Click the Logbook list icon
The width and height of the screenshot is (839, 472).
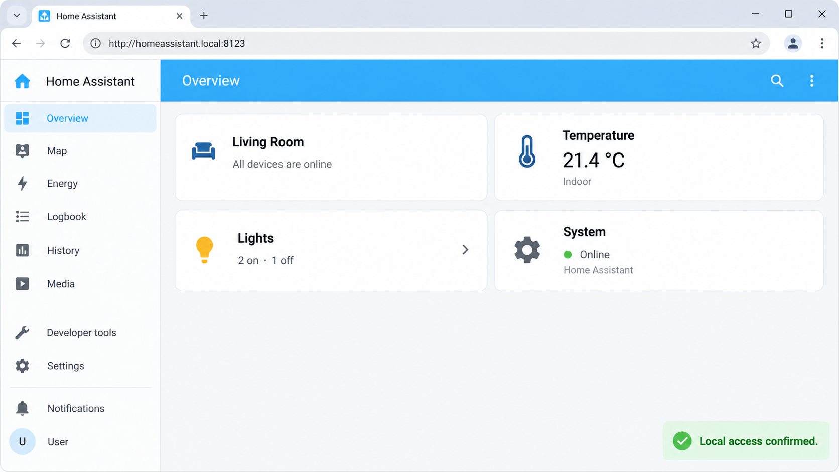pos(22,216)
